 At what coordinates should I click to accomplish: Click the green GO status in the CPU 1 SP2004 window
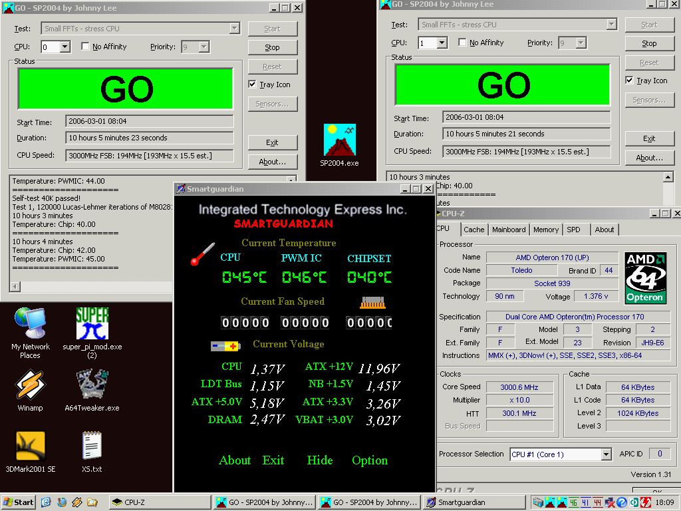(503, 85)
